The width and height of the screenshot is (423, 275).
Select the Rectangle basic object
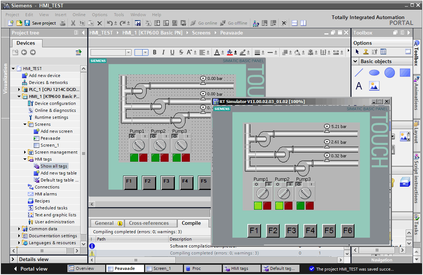(x=405, y=73)
